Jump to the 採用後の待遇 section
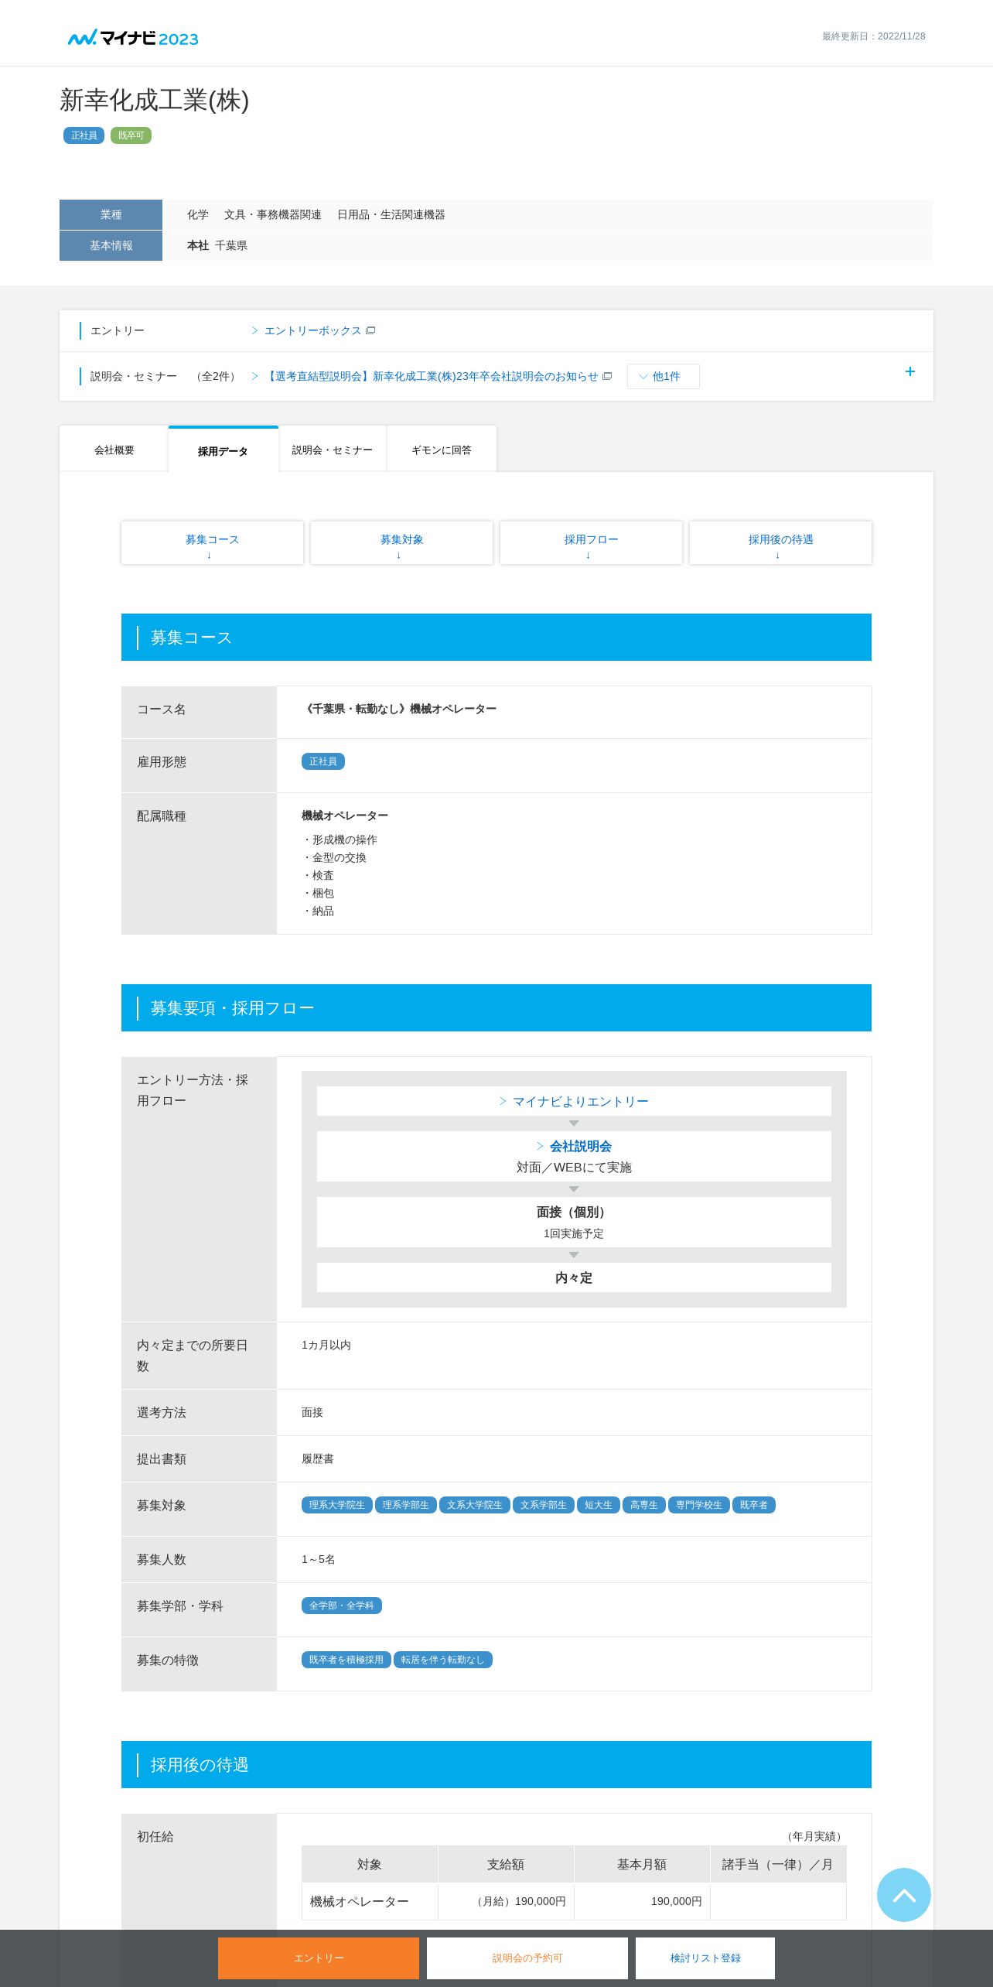993x1987 pixels. click(x=780, y=543)
